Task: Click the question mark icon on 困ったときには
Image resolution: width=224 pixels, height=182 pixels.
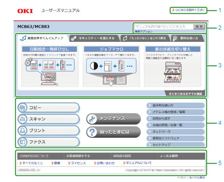Action: pos(92,132)
